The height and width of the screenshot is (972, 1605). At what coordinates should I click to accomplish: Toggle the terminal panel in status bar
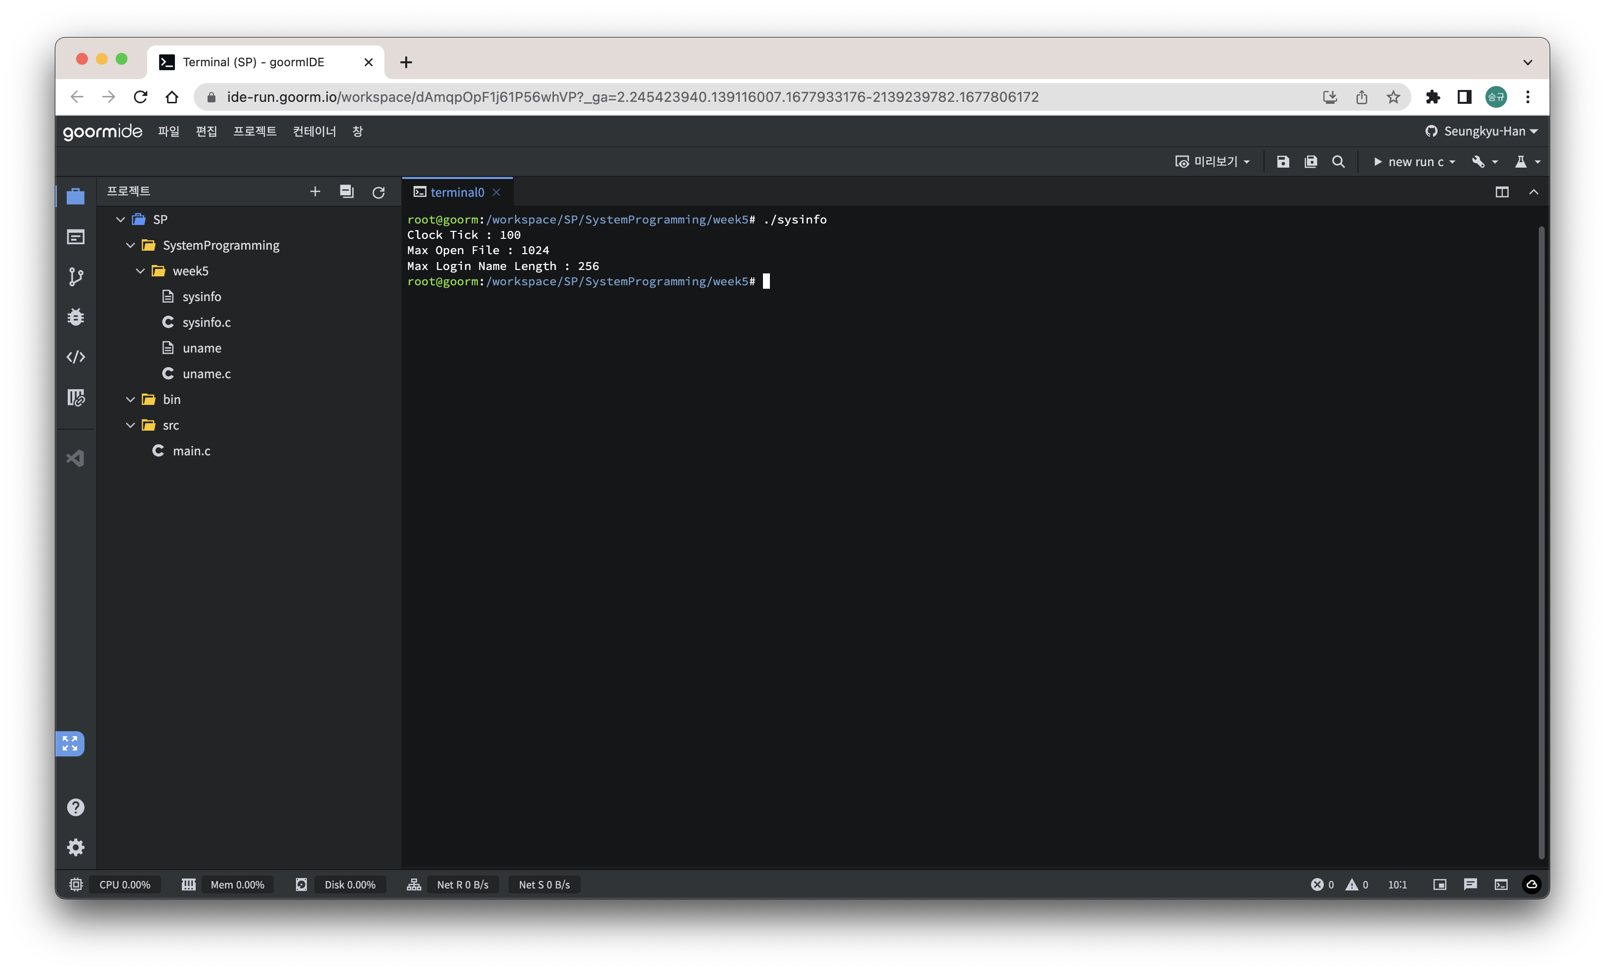(x=1501, y=884)
